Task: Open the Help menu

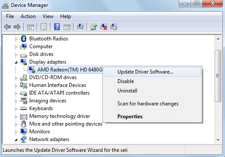Action: tap(65, 16)
